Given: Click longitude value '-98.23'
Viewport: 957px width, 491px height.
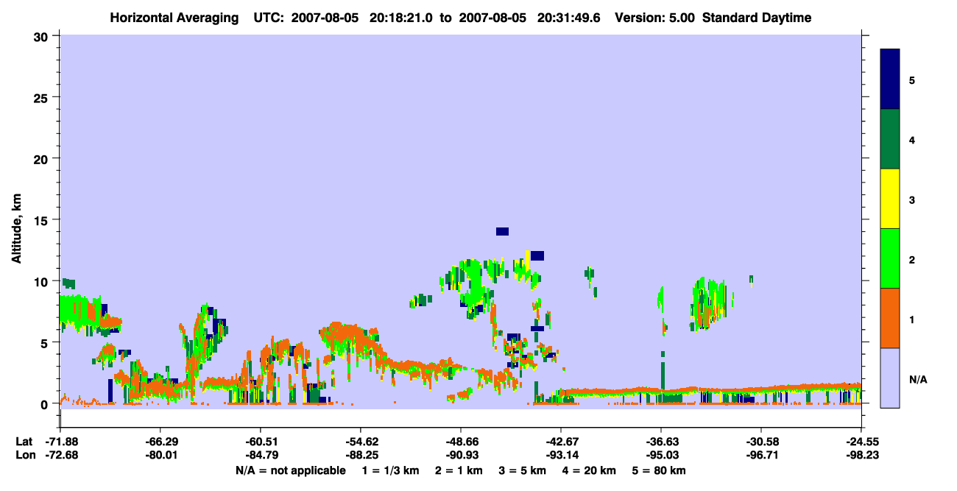Looking at the screenshot, I should point(861,455).
